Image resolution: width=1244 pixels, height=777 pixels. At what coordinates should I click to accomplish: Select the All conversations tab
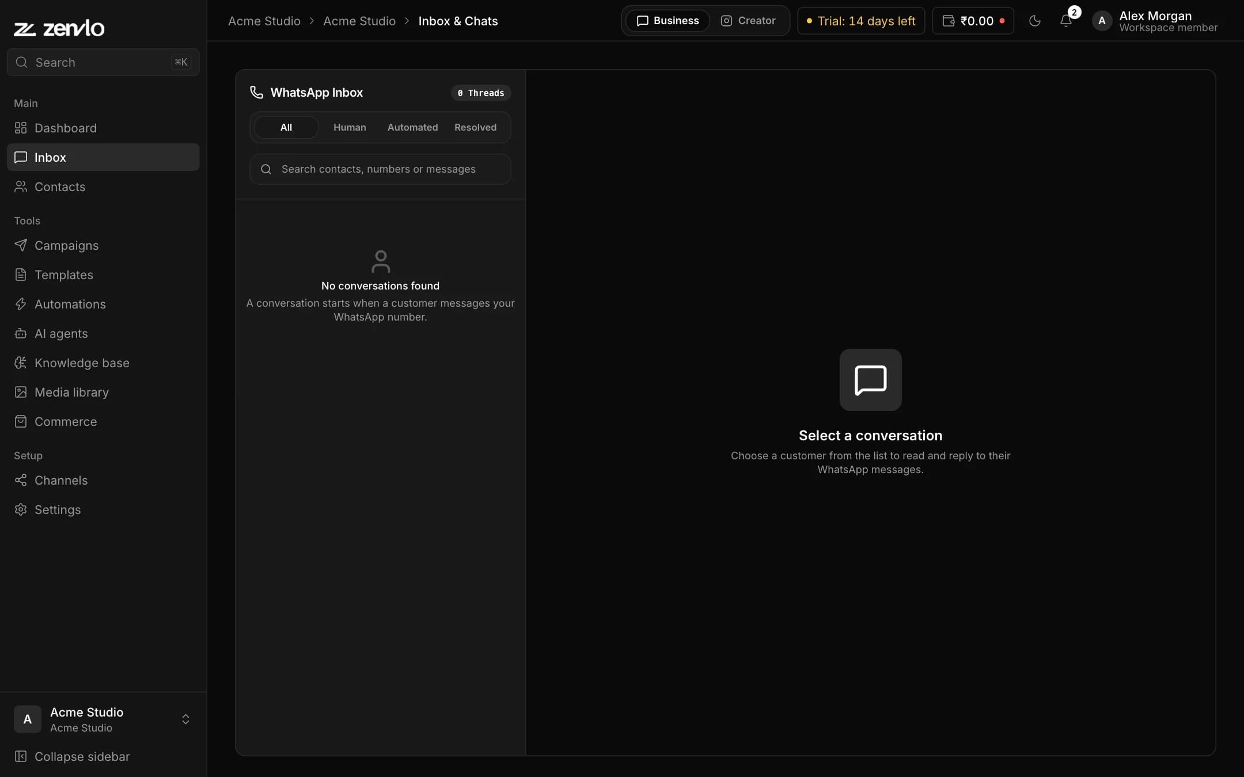click(286, 127)
